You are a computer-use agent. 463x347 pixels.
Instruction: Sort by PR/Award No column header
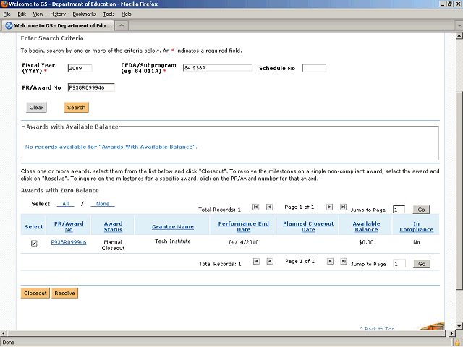(x=69, y=226)
